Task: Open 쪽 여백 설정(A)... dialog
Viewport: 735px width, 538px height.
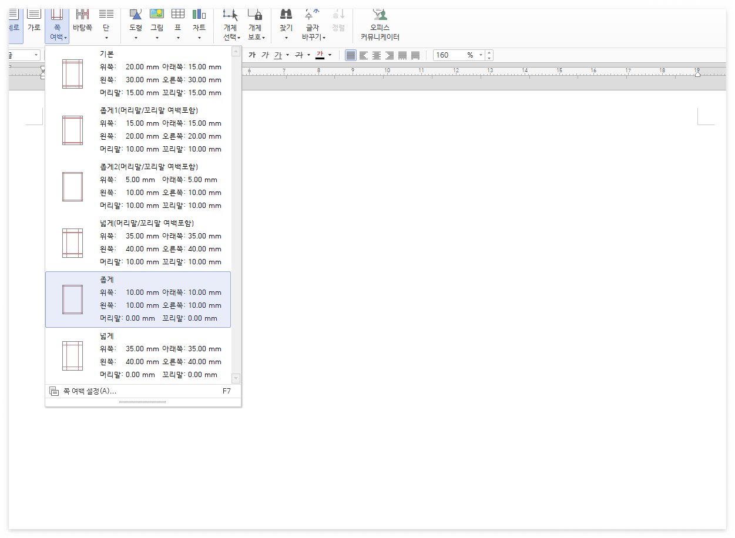Action: (143, 391)
